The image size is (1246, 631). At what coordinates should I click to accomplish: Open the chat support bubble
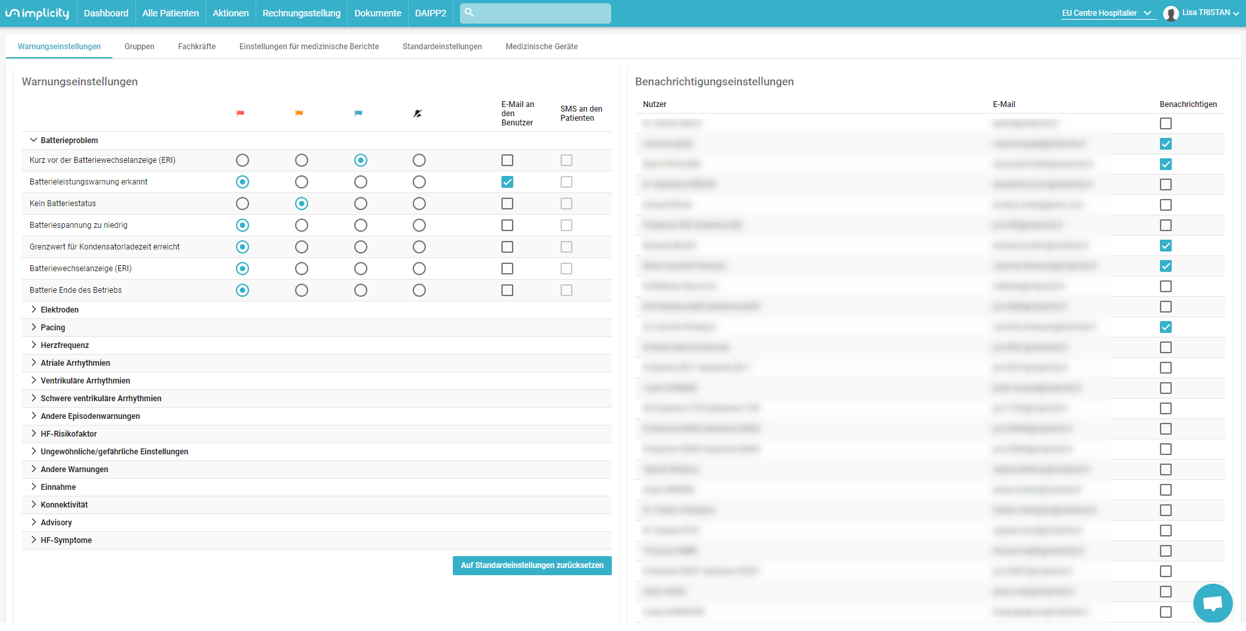(1212, 603)
